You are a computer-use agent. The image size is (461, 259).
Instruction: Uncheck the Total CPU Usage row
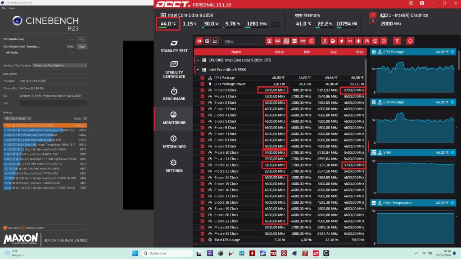202,240
